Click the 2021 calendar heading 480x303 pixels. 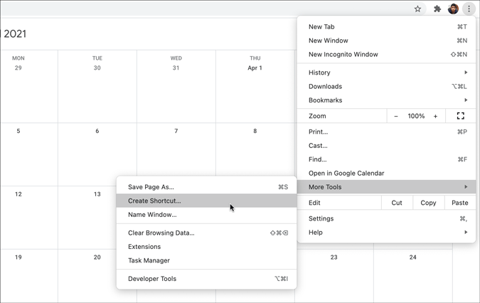click(15, 33)
